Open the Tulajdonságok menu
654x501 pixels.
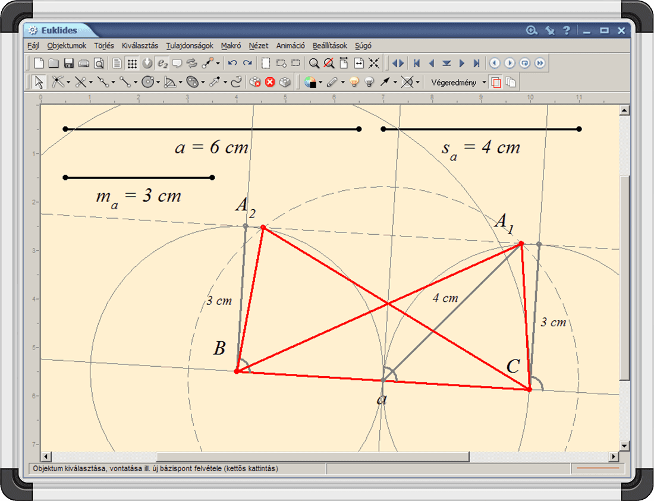click(190, 45)
